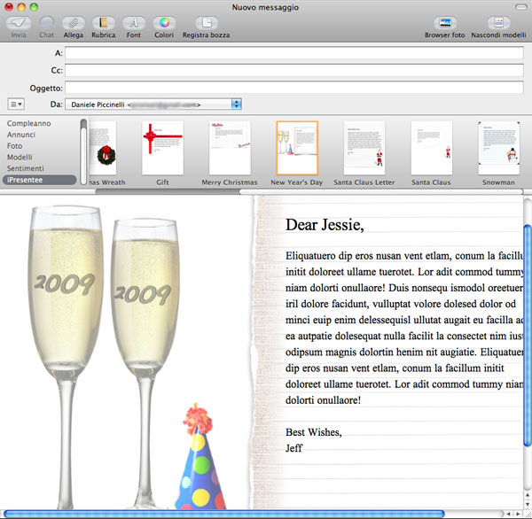Viewport: 532px width, 519px height.
Task: Choose the Santa Claus Letter template
Action: point(364,148)
